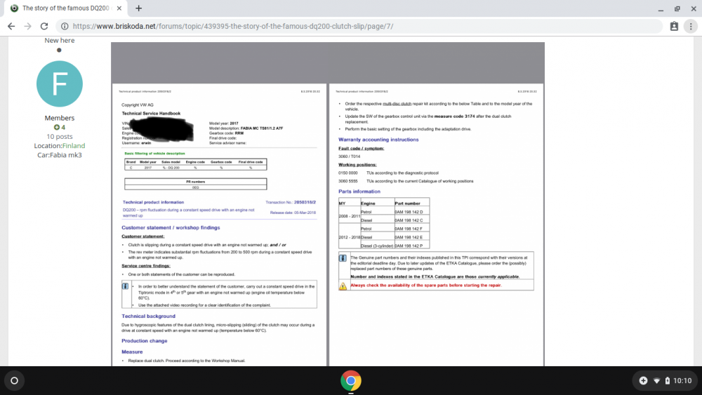Click the '10 posts' text

pos(60,136)
